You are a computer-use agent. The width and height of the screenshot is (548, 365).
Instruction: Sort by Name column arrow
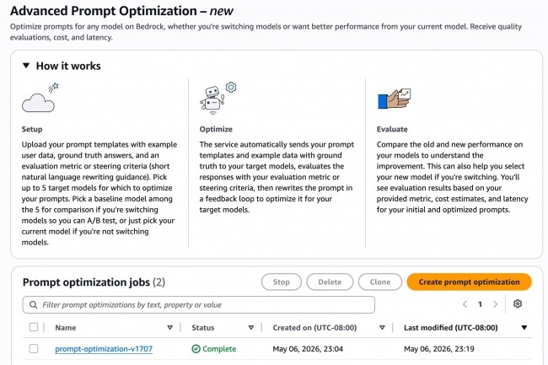169,328
